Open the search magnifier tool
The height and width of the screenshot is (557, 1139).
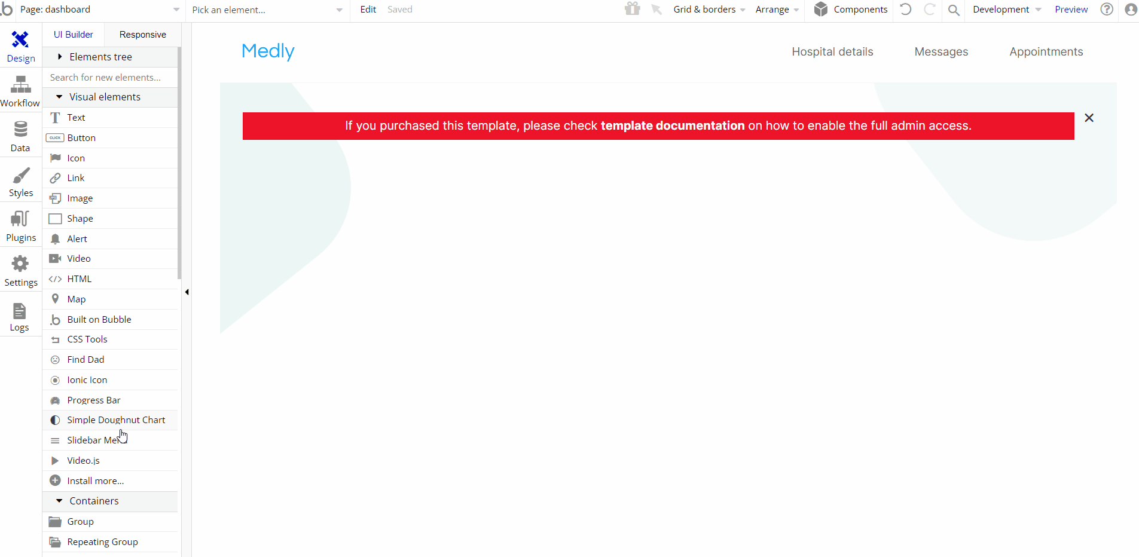954,10
